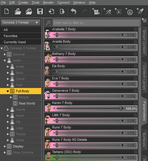Undo the last action
This screenshot has width=148, height=161.
(x=74, y=11)
